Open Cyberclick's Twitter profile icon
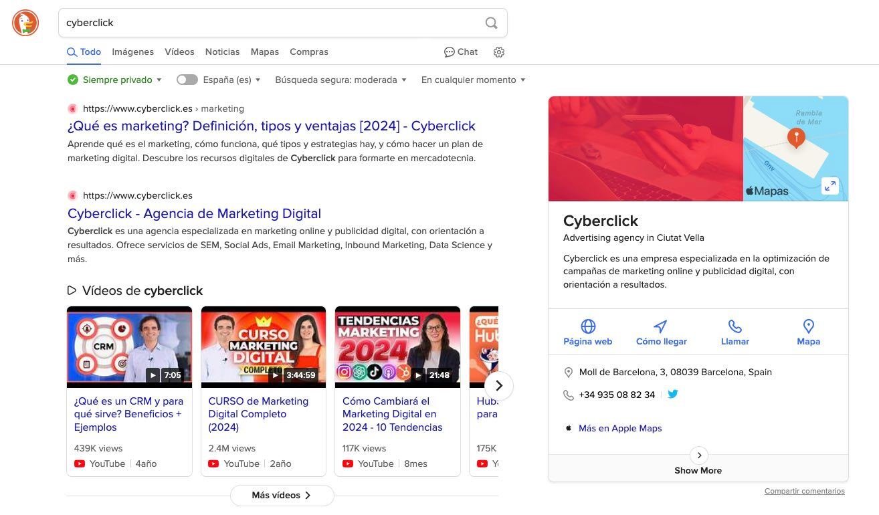The width and height of the screenshot is (879, 515). point(673,394)
